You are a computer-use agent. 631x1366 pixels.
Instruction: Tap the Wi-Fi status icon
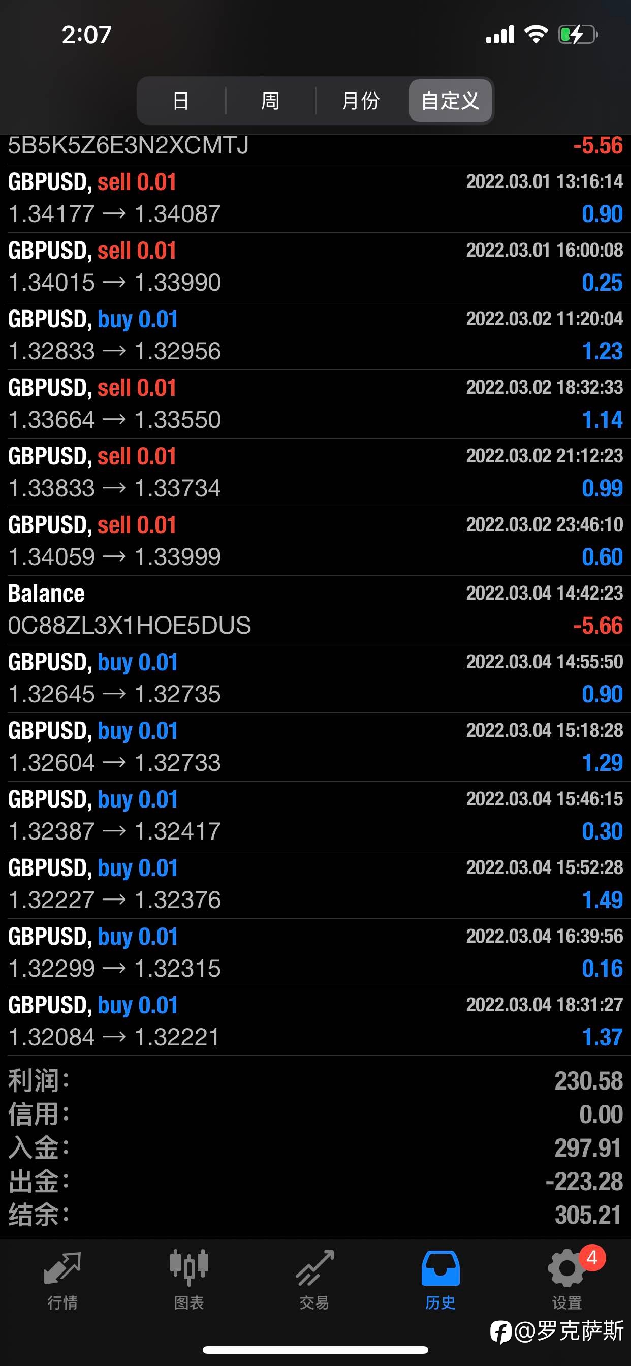click(536, 35)
